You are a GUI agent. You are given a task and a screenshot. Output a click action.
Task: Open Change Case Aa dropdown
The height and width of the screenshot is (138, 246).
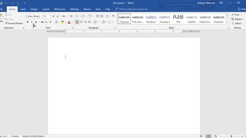coord(64,16)
